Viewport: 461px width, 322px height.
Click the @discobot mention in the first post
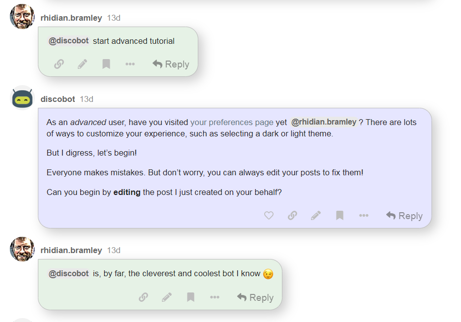69,41
